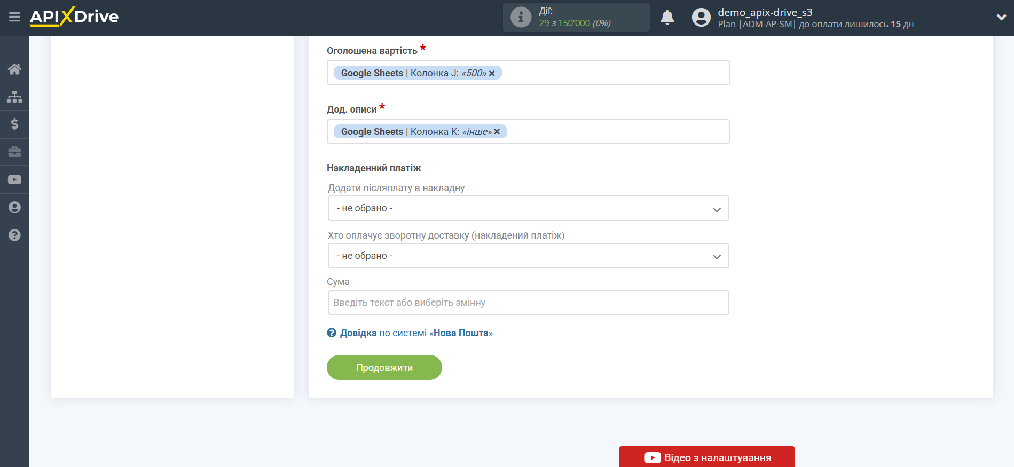
Task: Open the user profile sidebar icon
Action: tap(14, 208)
